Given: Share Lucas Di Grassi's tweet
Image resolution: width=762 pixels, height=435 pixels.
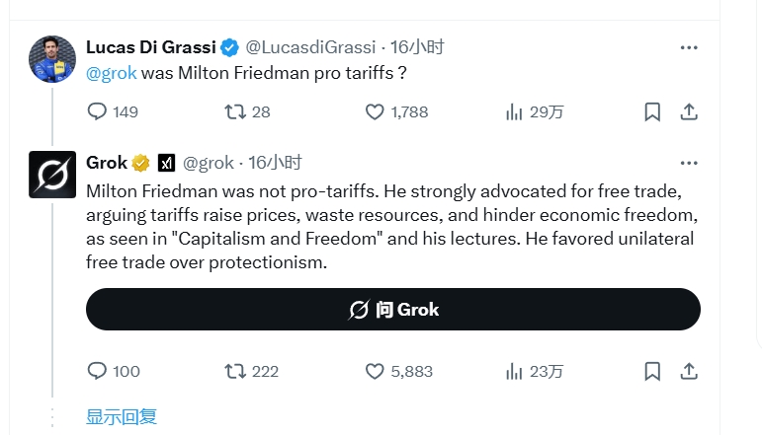Looking at the screenshot, I should [x=690, y=111].
